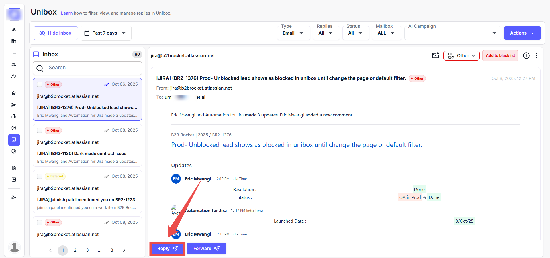Check the BR2-1376 email checkbox
This screenshot has width=550, height=258.
[40, 84]
